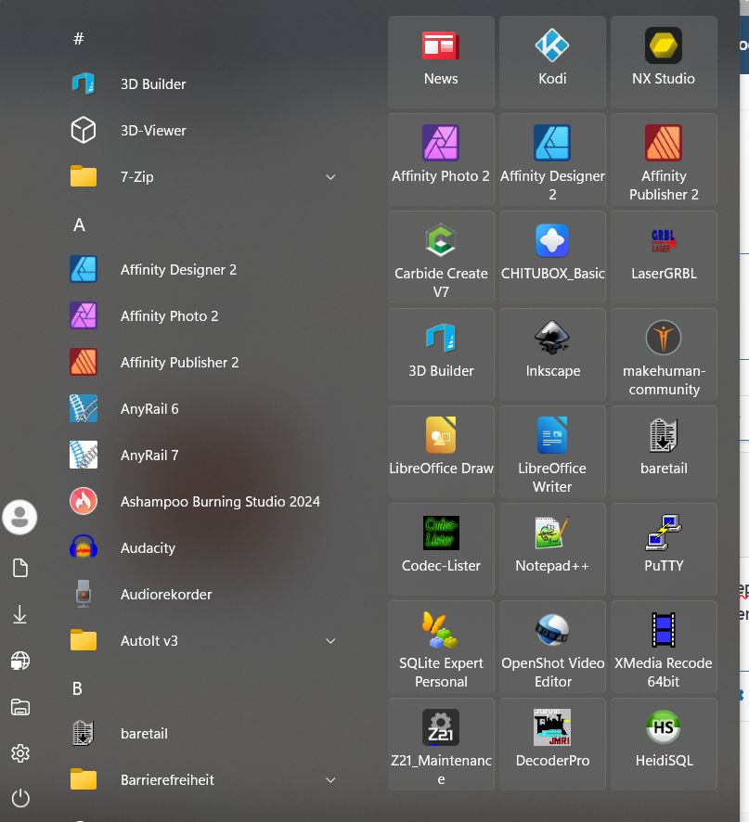Open Settings gear in Start sidebar
749x822 pixels.
[19, 753]
